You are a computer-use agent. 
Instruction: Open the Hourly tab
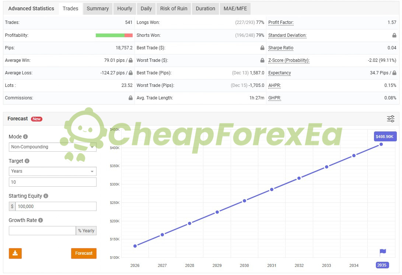click(x=125, y=9)
